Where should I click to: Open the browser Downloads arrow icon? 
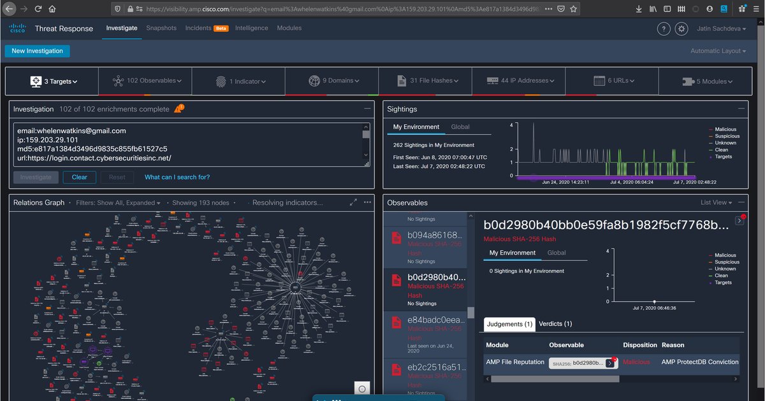pyautogui.click(x=639, y=10)
